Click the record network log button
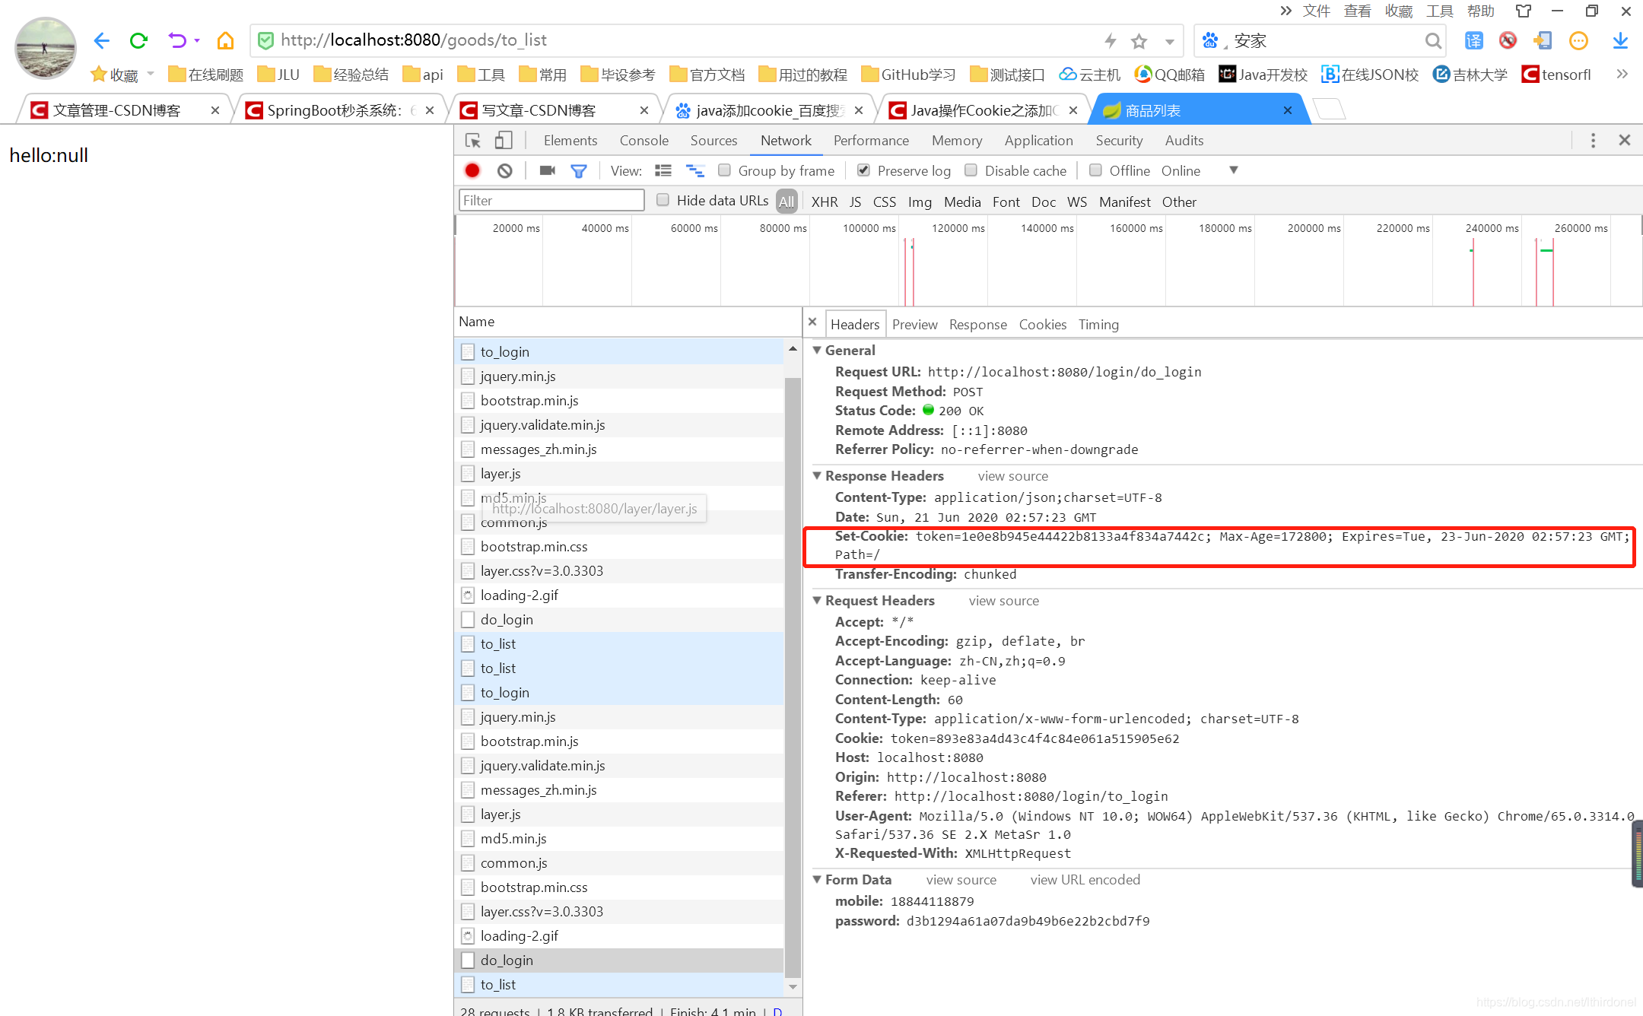Image resolution: width=1643 pixels, height=1016 pixels. point(472,170)
